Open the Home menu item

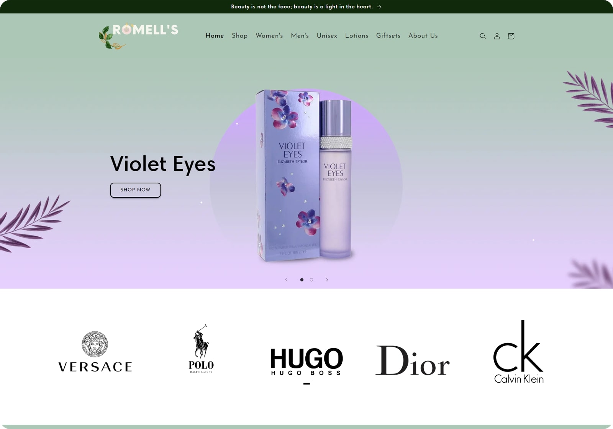tap(215, 36)
